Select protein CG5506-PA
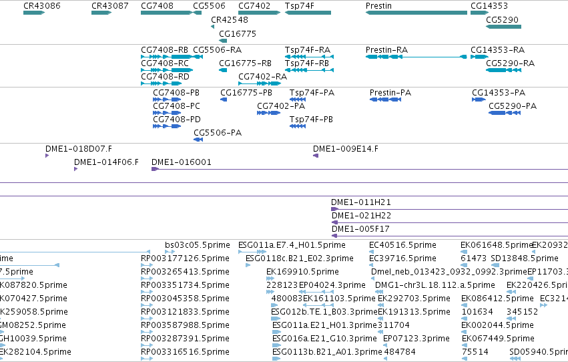This screenshot has width=568, height=362. (x=198, y=140)
